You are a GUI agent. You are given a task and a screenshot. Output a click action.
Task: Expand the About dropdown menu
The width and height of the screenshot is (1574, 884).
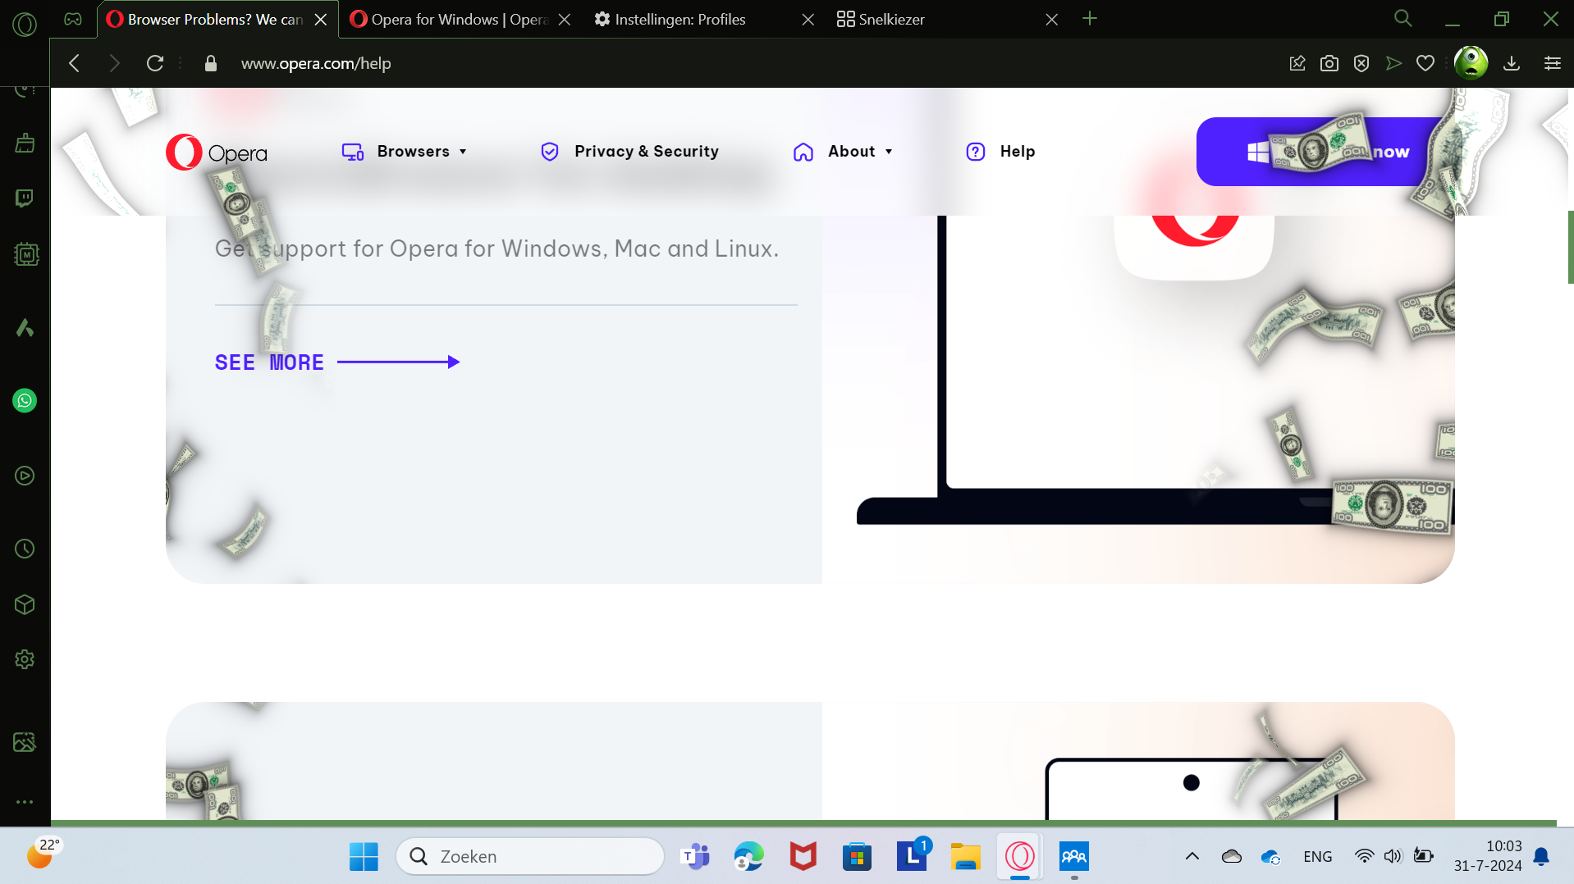coord(844,152)
